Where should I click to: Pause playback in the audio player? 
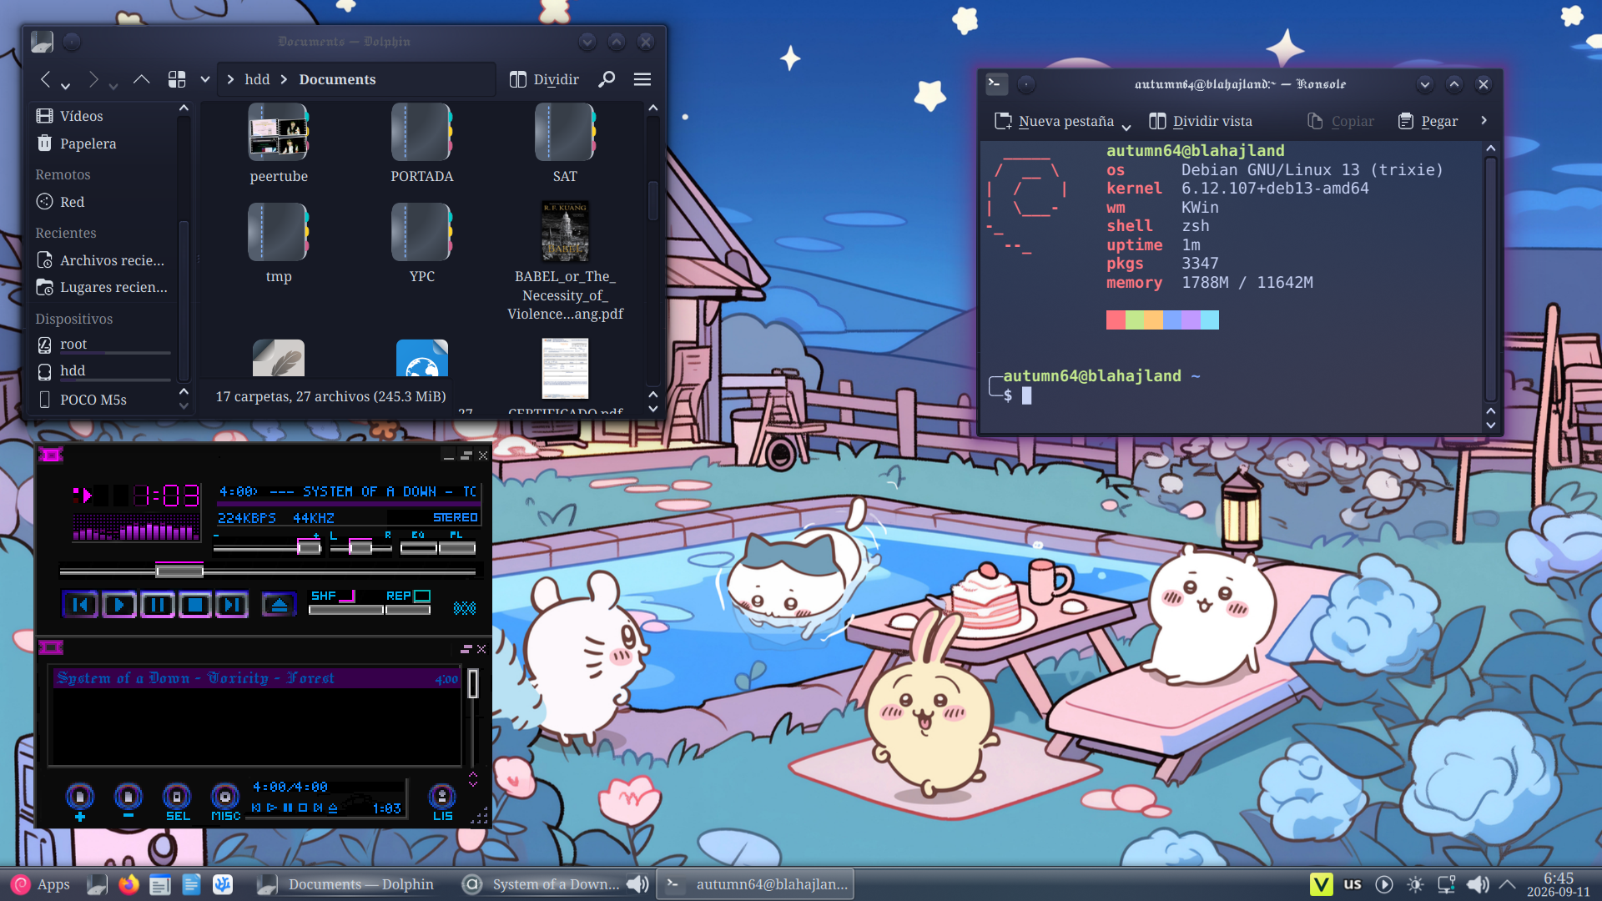coord(157,605)
